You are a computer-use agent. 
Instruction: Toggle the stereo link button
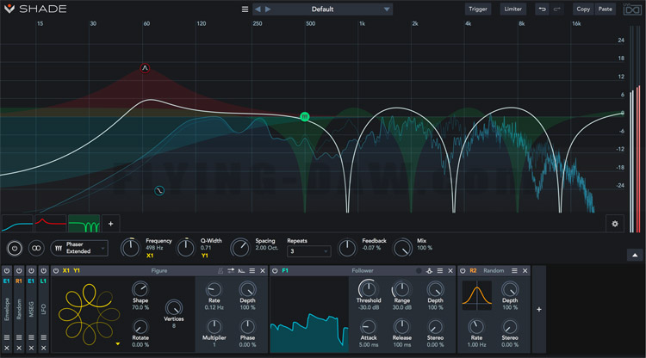[36, 248]
